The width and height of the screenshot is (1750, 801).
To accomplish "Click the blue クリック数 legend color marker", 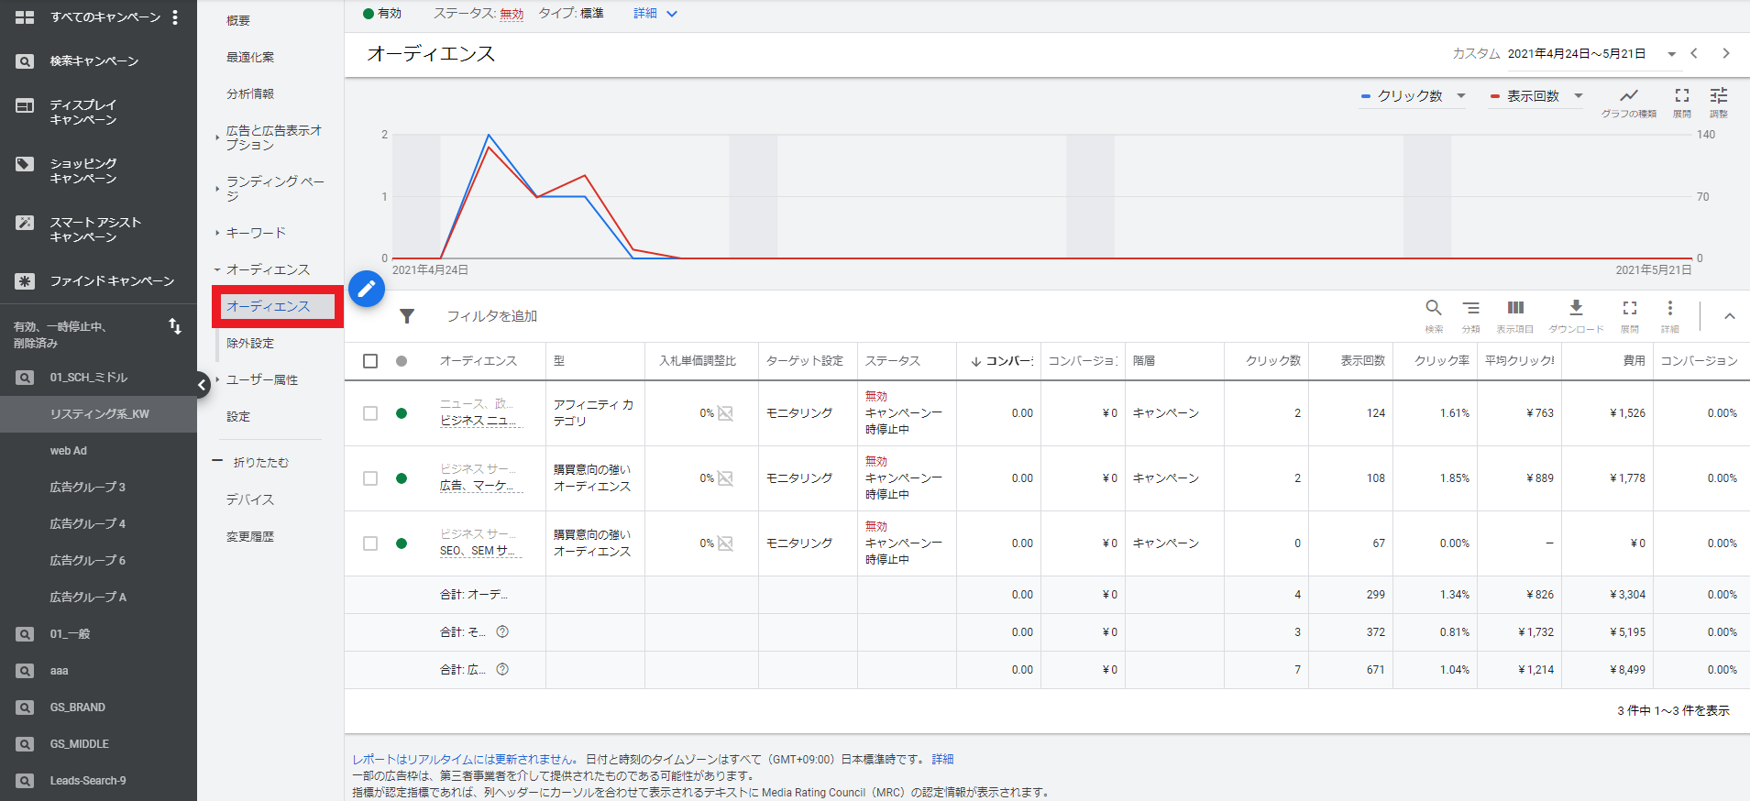I will tap(1366, 96).
